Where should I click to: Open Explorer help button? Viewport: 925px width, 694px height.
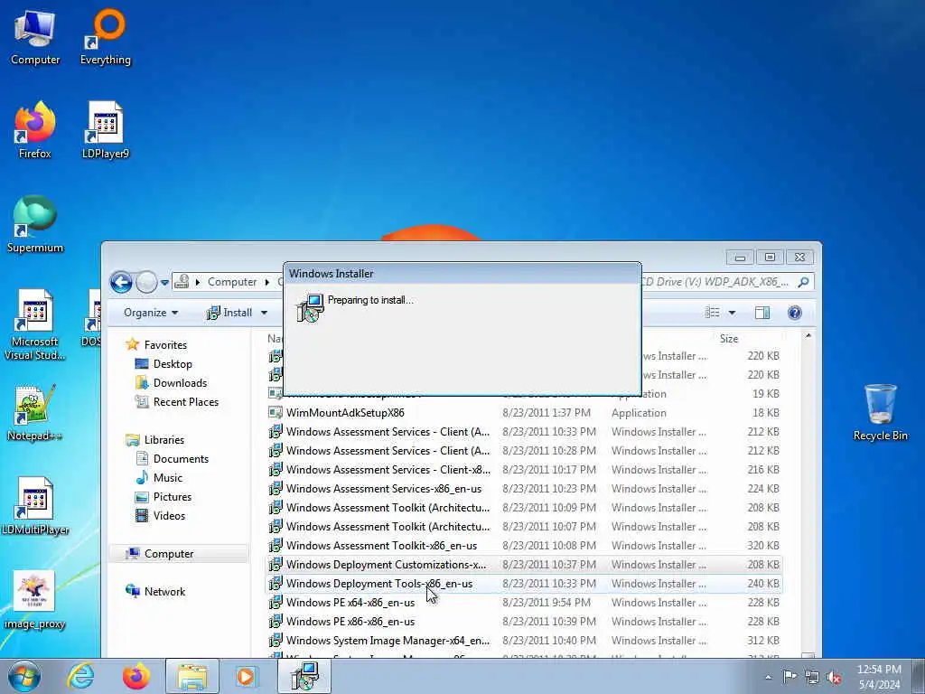(795, 312)
